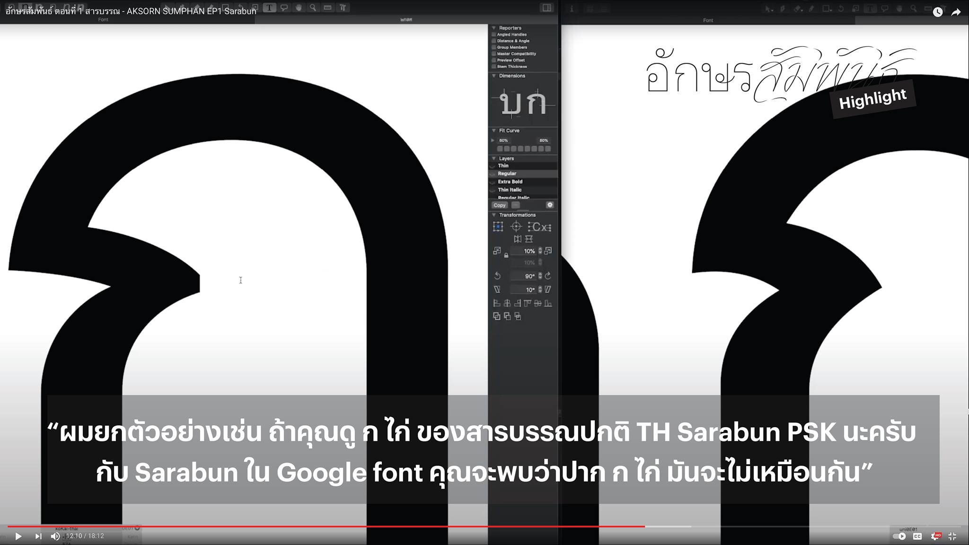
Task: Select the Zoom magnifier tool
Action: pyautogui.click(x=313, y=8)
